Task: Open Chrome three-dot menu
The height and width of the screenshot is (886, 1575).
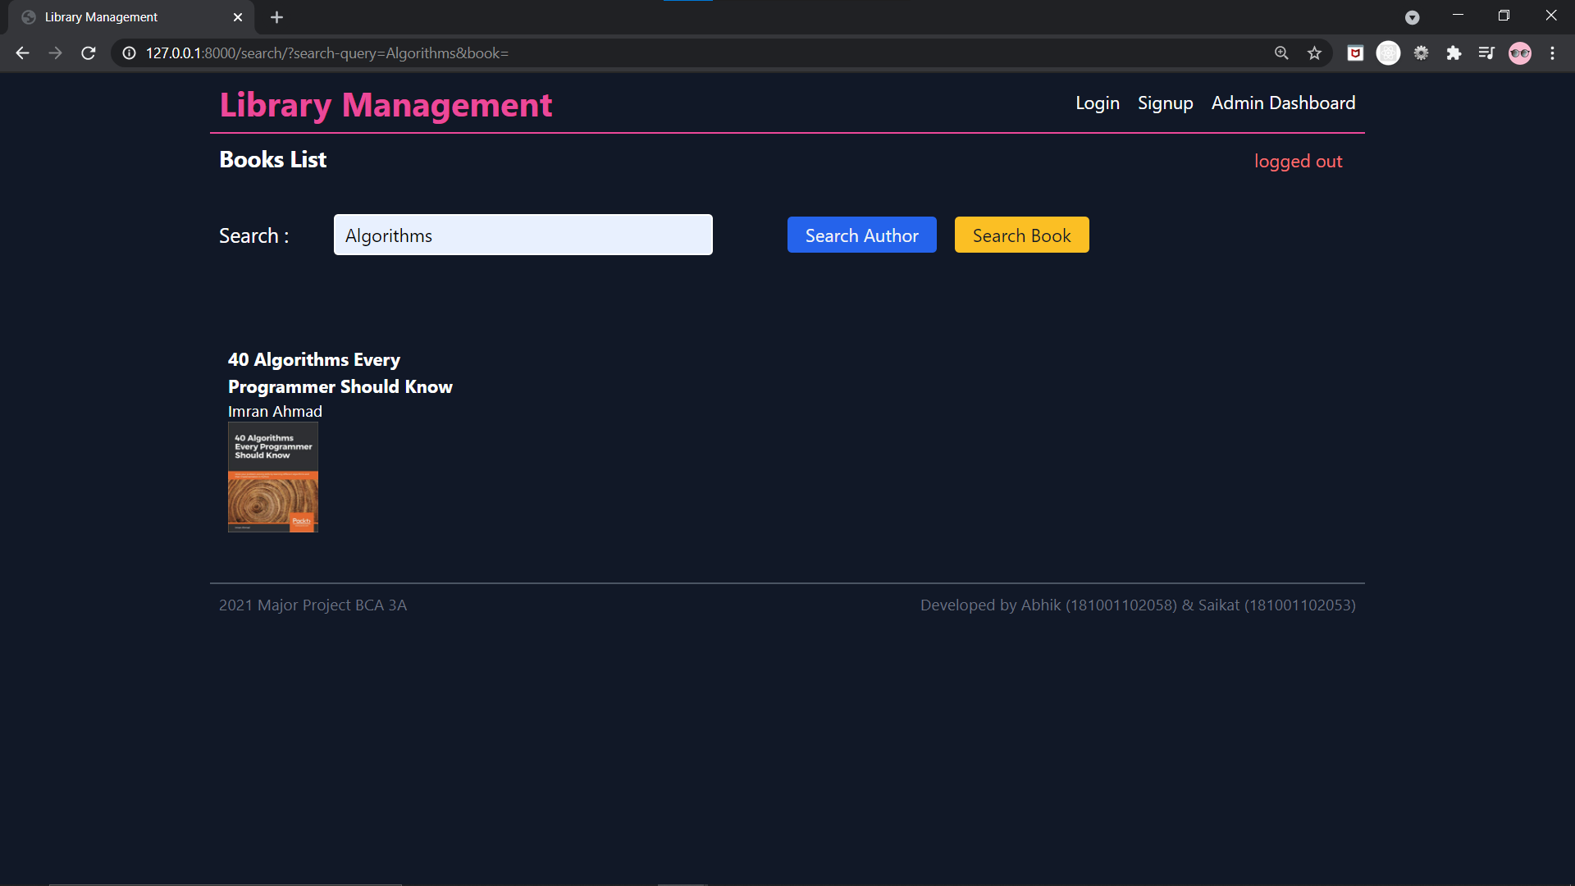Action: pyautogui.click(x=1552, y=53)
